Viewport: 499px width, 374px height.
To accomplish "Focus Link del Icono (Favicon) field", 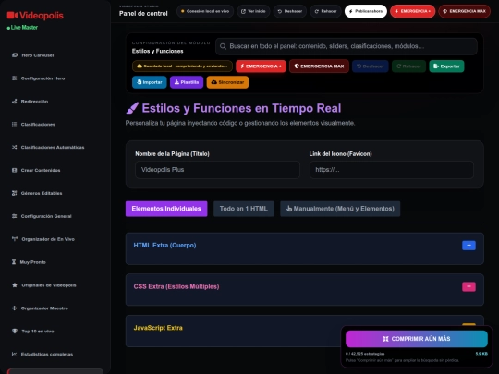I will tap(392, 170).
